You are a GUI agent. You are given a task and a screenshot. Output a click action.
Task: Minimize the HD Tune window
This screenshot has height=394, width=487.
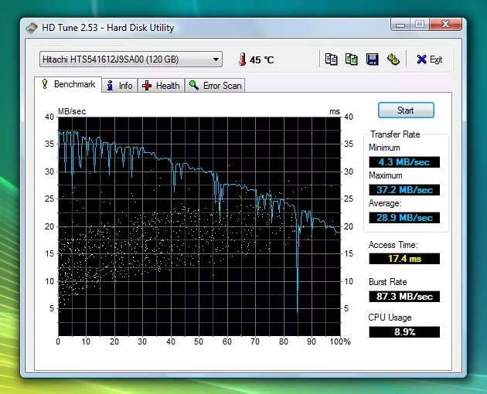[x=400, y=25]
